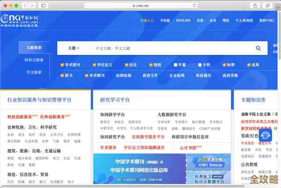Viewport: 281px width, 188px height.
Task: Focus the Safari address bar showing cnki.net
Action: pos(140,6)
